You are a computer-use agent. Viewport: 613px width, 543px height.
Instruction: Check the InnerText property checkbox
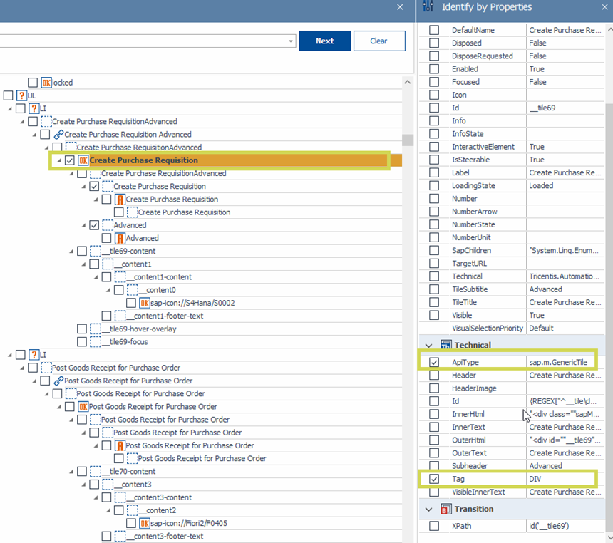(434, 427)
